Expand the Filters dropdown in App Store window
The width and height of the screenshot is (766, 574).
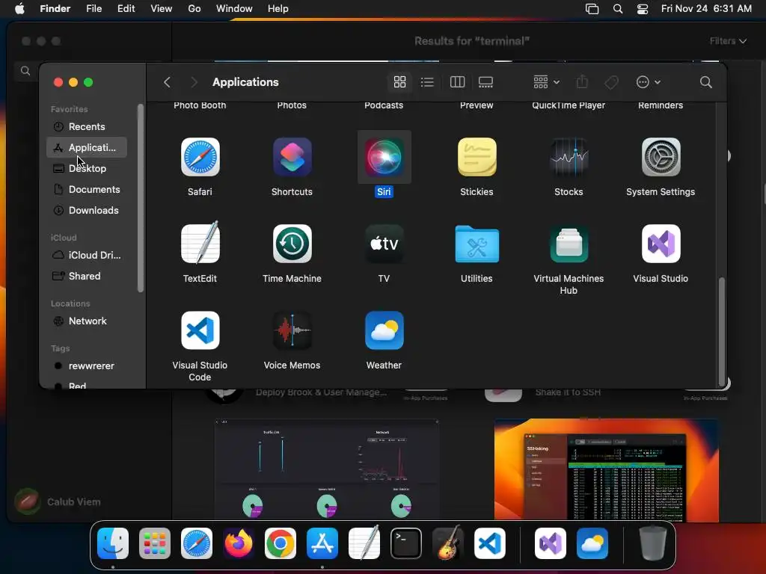click(x=728, y=41)
